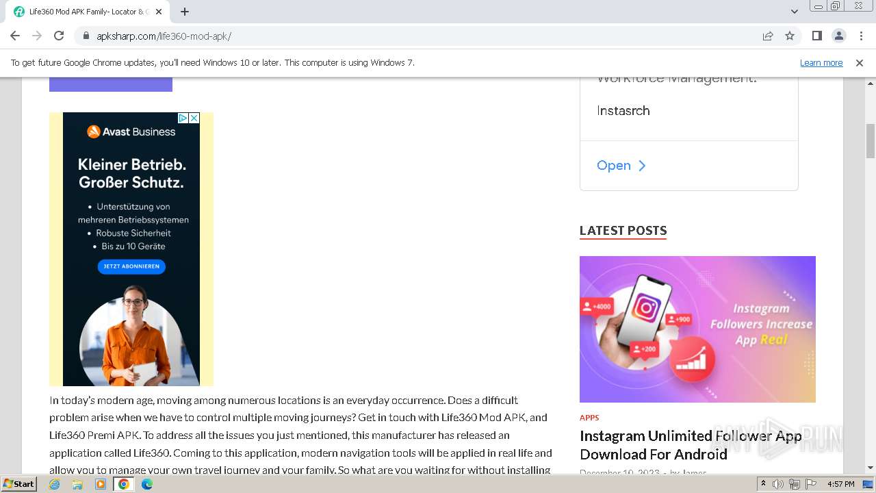
Task: Select the Life360 Mod APK tab
Action: 88,12
